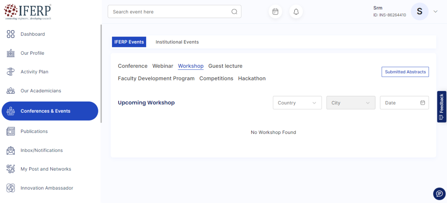Open the calendar icon in top bar
The height and width of the screenshot is (203, 447).
[275, 12]
